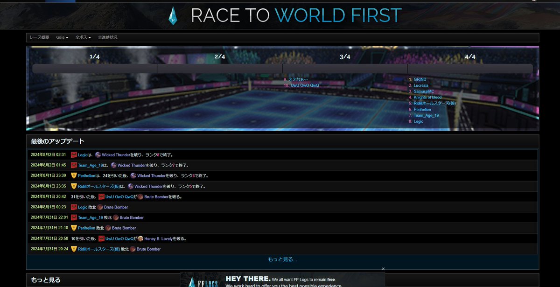Click the red region icon in the 20:42 UwU OwO QwQ row
Screen dimensions: 560x287
coord(101,196)
